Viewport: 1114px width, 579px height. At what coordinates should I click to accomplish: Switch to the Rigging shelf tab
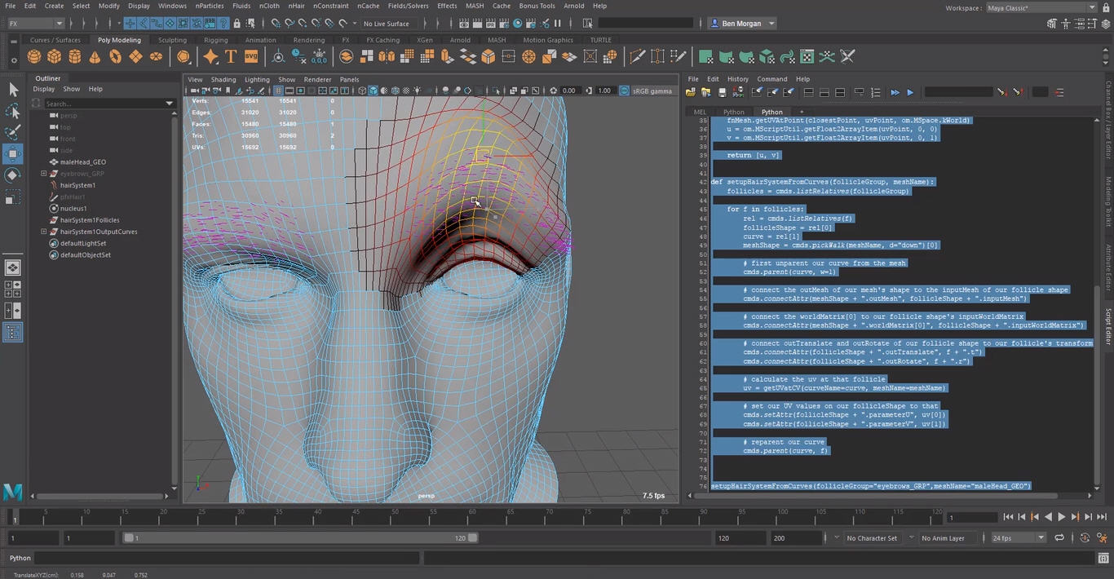[215, 40]
